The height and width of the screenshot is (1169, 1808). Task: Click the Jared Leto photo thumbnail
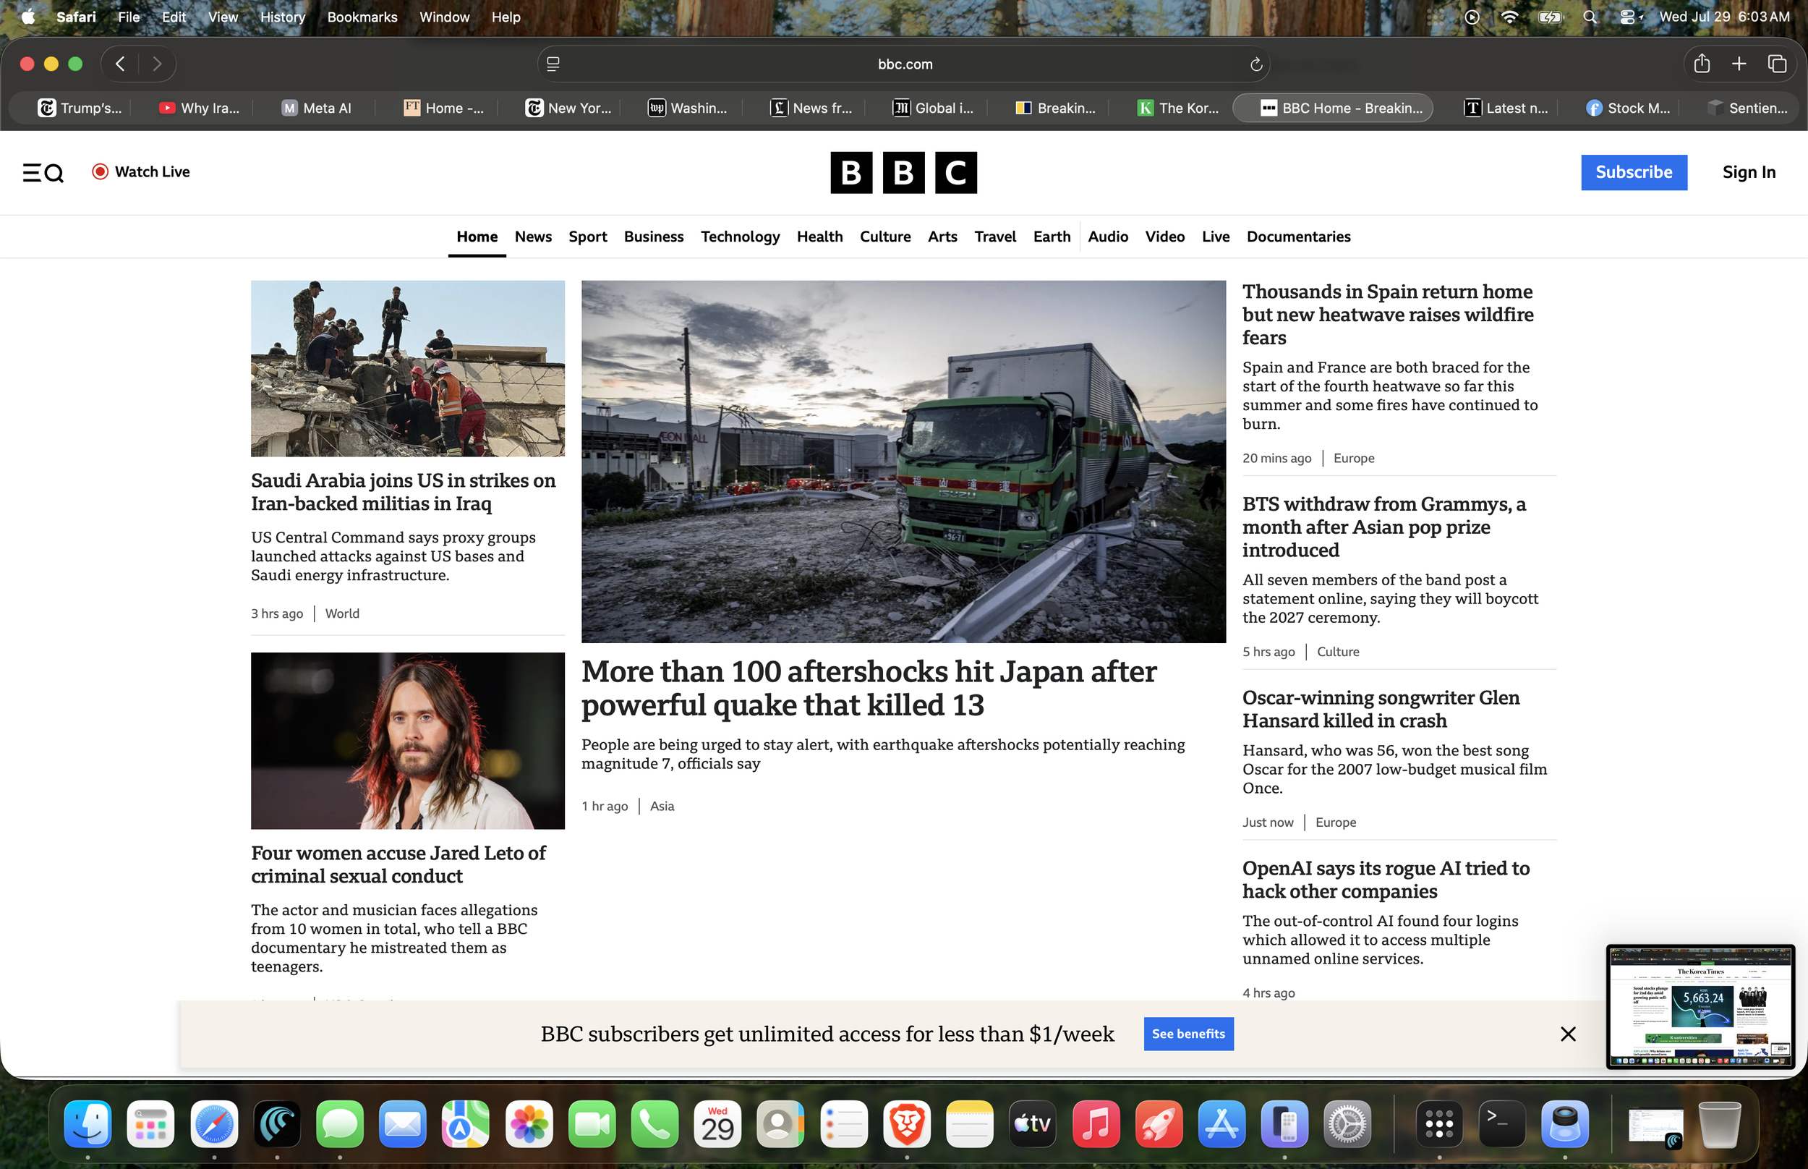point(407,741)
